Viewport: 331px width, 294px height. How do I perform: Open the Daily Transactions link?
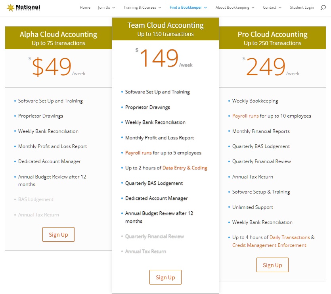pos(289,237)
